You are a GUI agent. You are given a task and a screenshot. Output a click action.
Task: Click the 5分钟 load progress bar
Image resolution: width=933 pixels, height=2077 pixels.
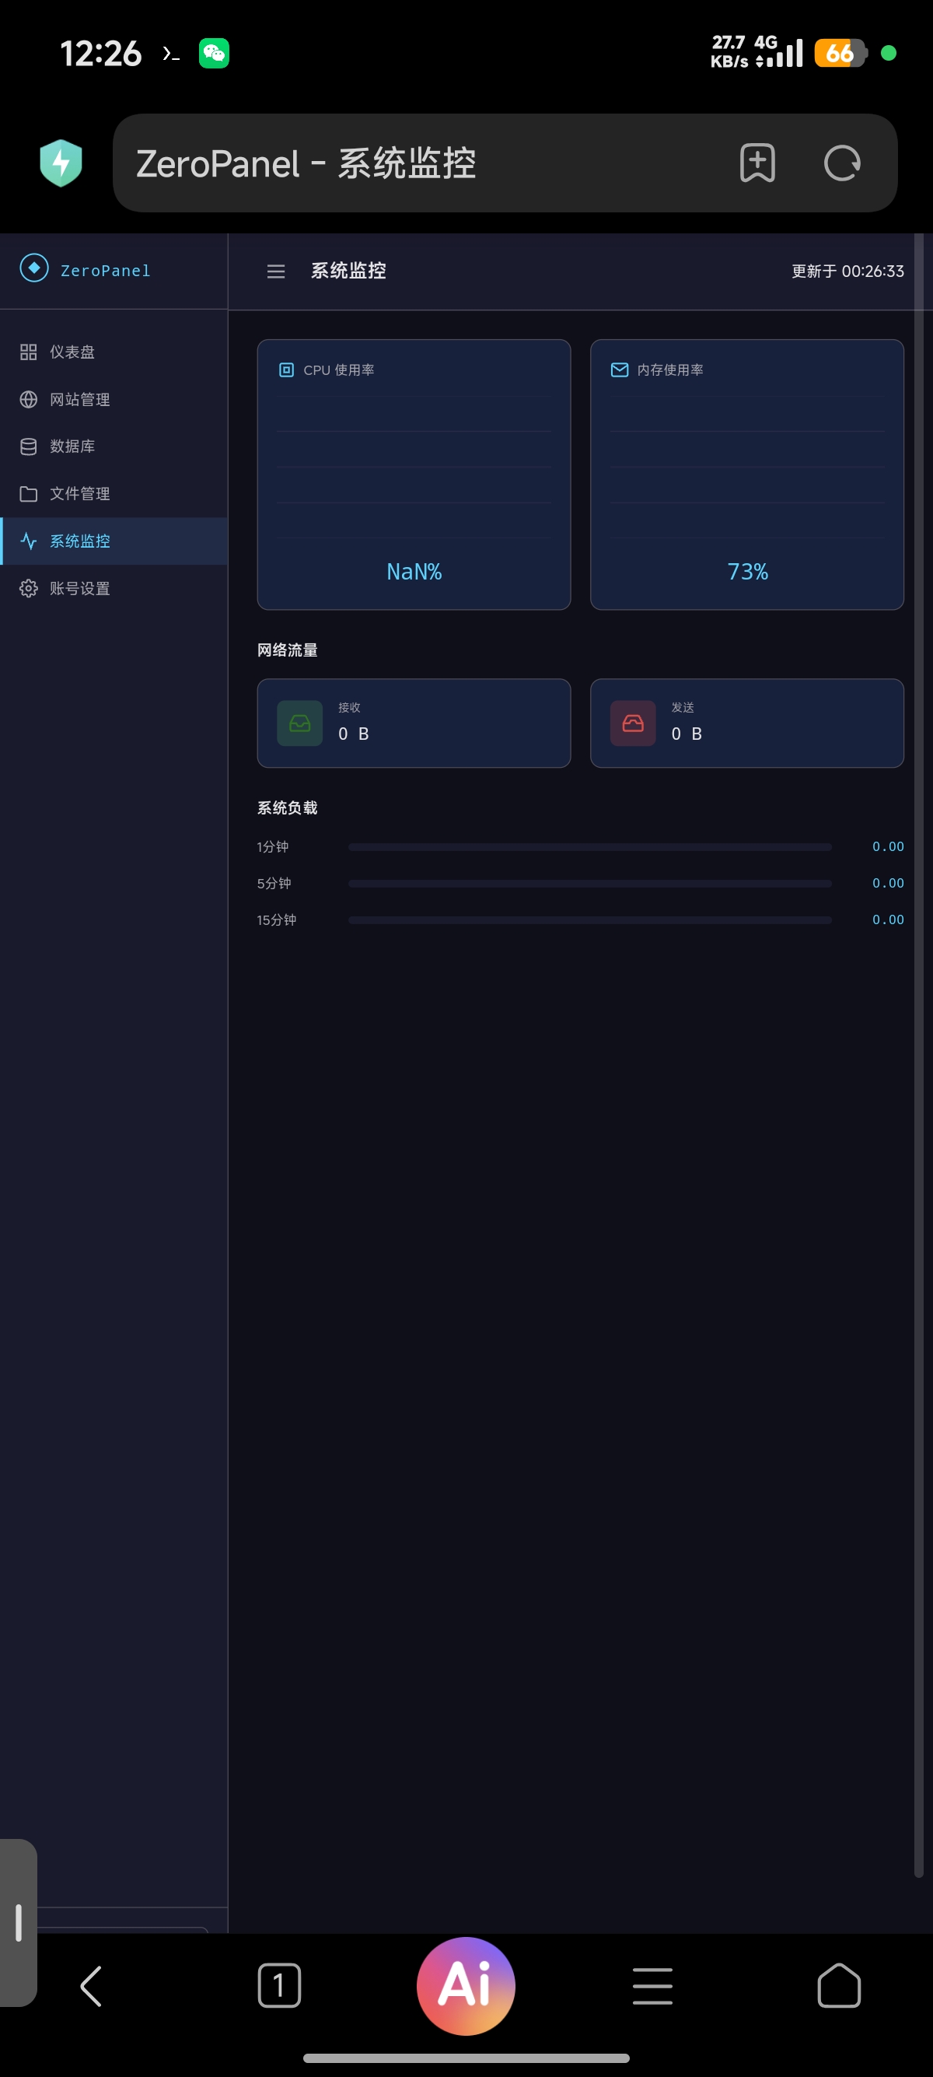[x=590, y=884]
